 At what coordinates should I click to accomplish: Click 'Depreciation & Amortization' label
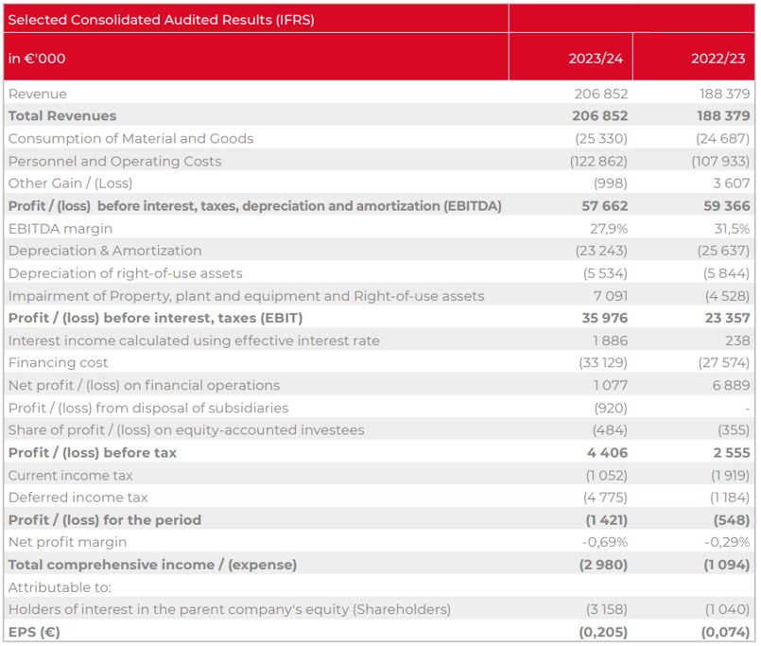[105, 251]
